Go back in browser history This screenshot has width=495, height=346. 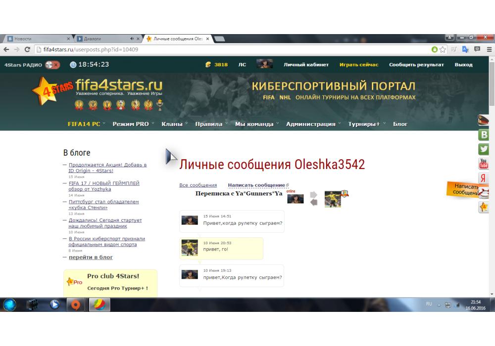(6, 49)
